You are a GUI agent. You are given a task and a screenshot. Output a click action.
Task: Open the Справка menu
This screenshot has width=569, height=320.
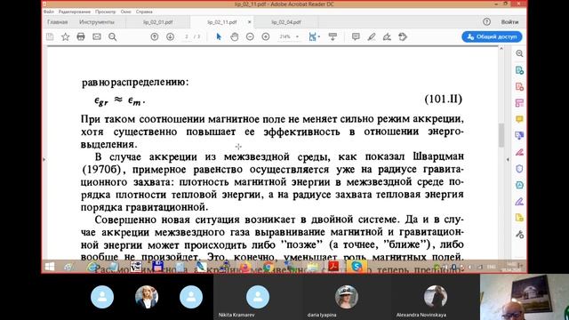[144, 12]
